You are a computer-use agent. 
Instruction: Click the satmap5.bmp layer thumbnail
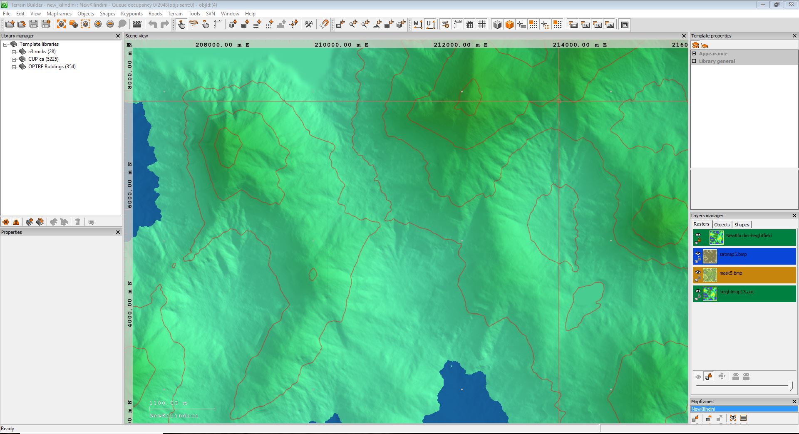point(710,256)
